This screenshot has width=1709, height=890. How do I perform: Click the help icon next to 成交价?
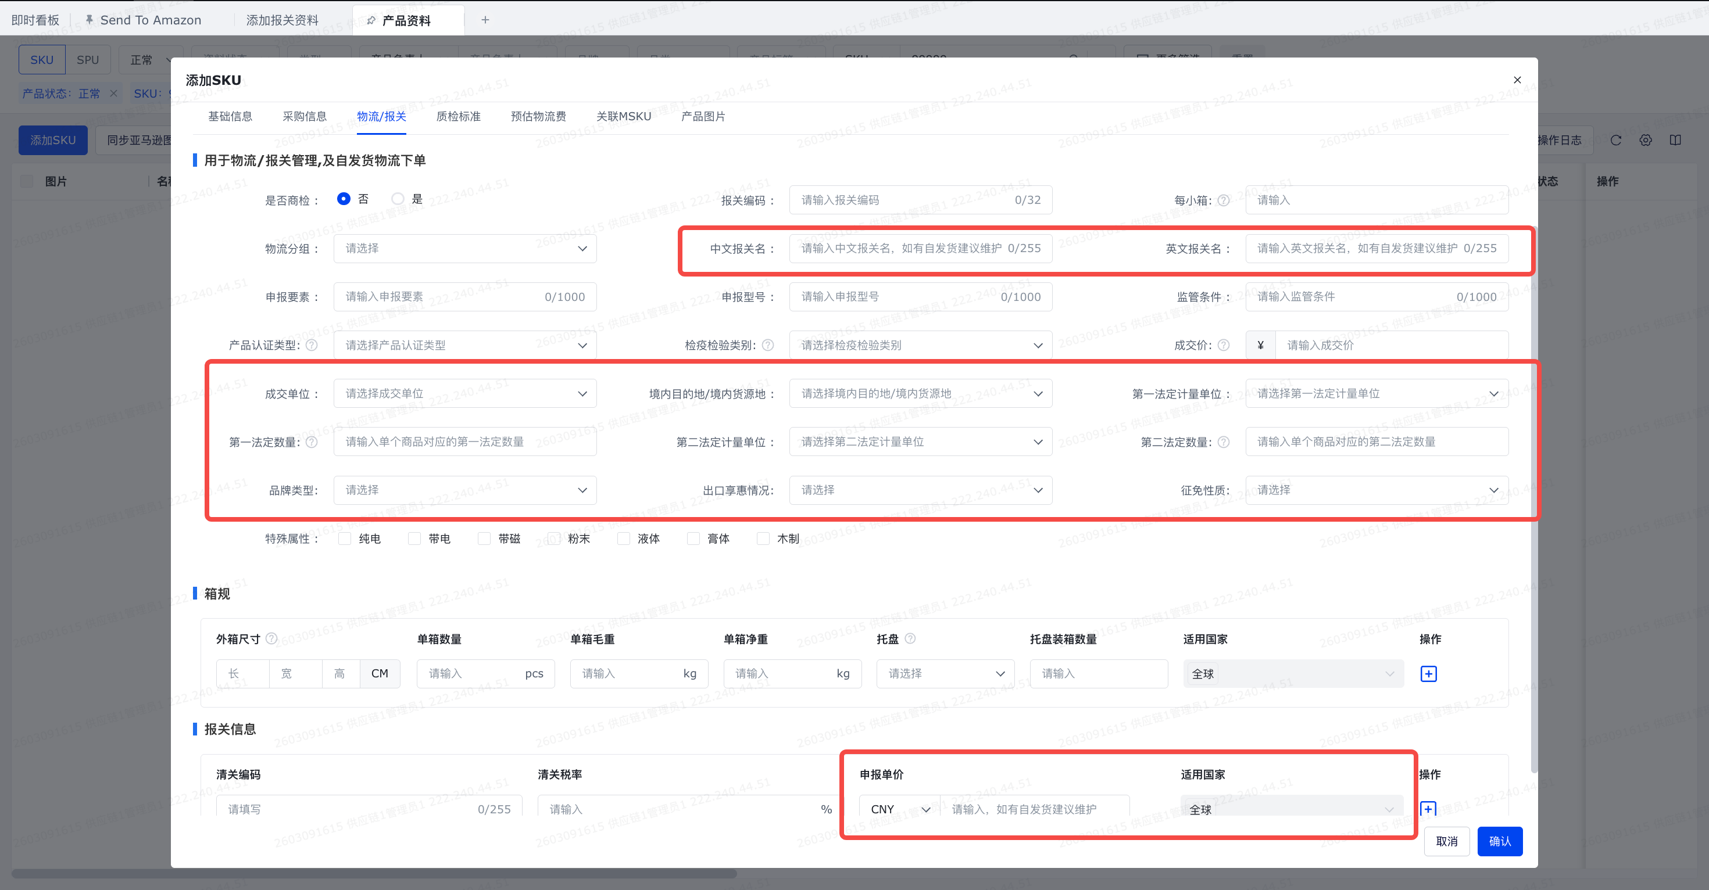point(1224,345)
